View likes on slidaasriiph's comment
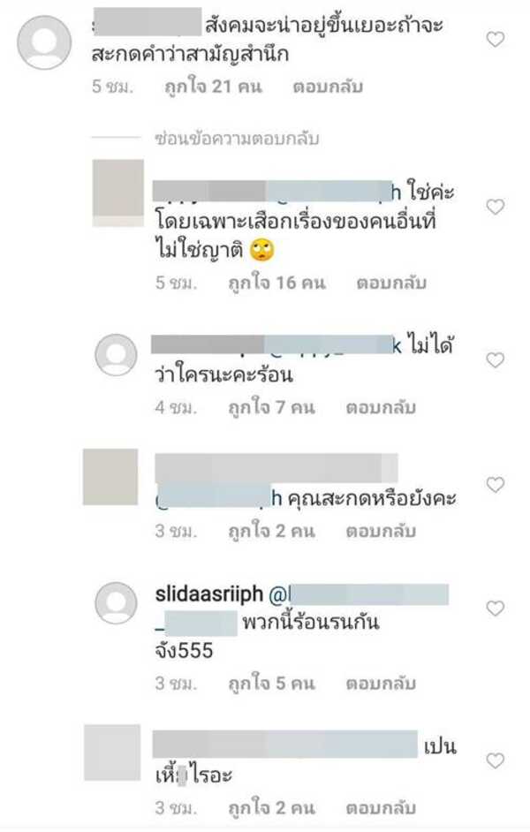Viewport: 530px width, 832px height. coord(271,684)
